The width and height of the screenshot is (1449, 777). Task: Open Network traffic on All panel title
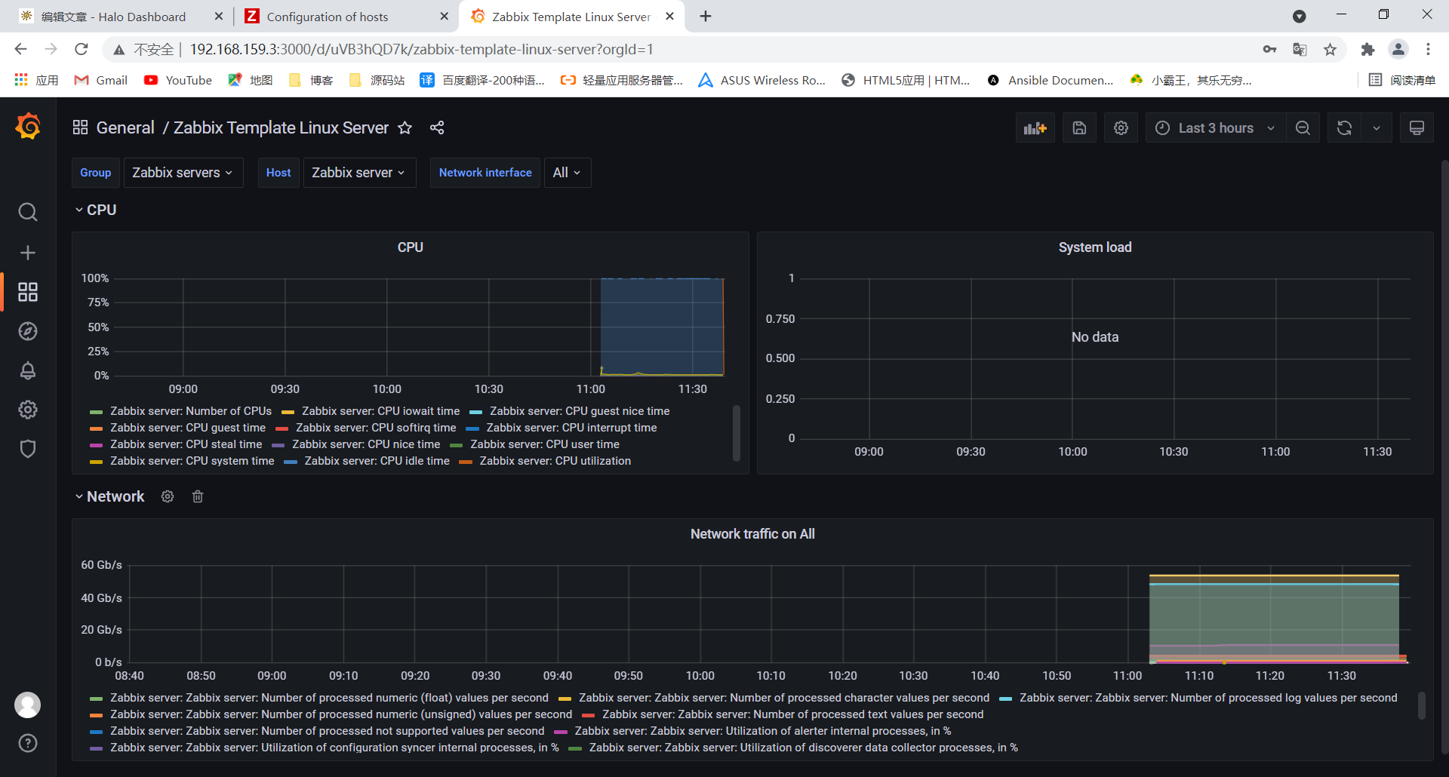tap(752, 534)
